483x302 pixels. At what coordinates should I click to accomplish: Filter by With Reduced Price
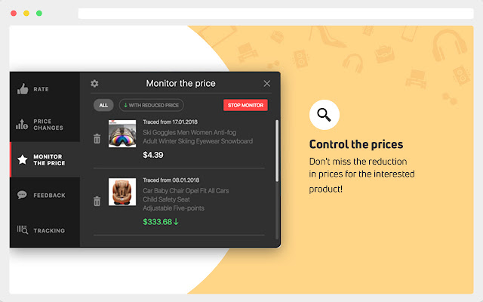[151, 105]
